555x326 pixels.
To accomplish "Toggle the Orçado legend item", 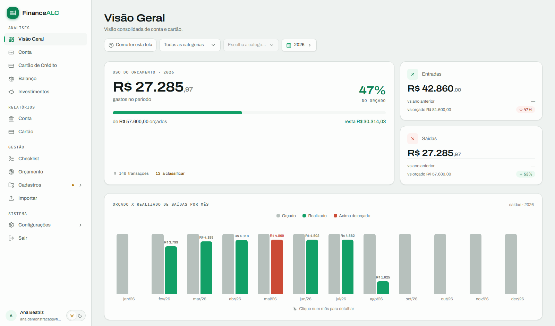I will pyautogui.click(x=286, y=216).
